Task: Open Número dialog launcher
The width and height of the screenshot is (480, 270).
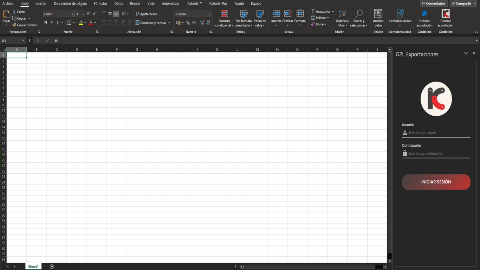Action: coord(210,32)
